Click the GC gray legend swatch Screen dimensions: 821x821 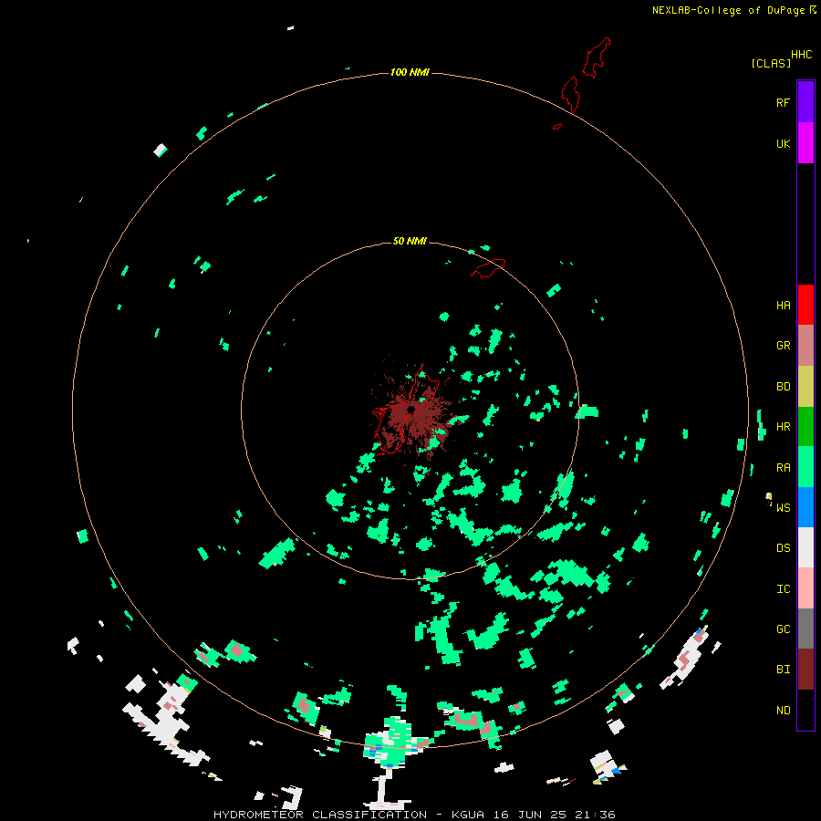pos(805,629)
